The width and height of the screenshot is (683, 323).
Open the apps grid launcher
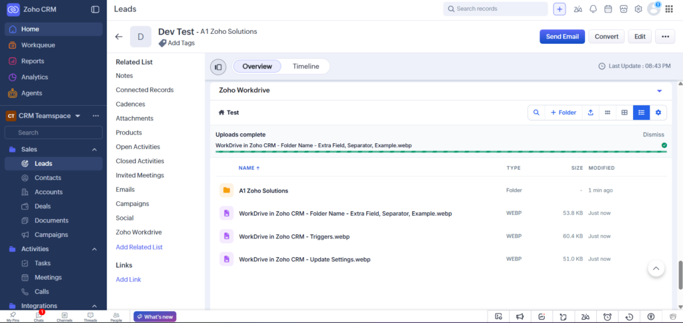[669, 9]
